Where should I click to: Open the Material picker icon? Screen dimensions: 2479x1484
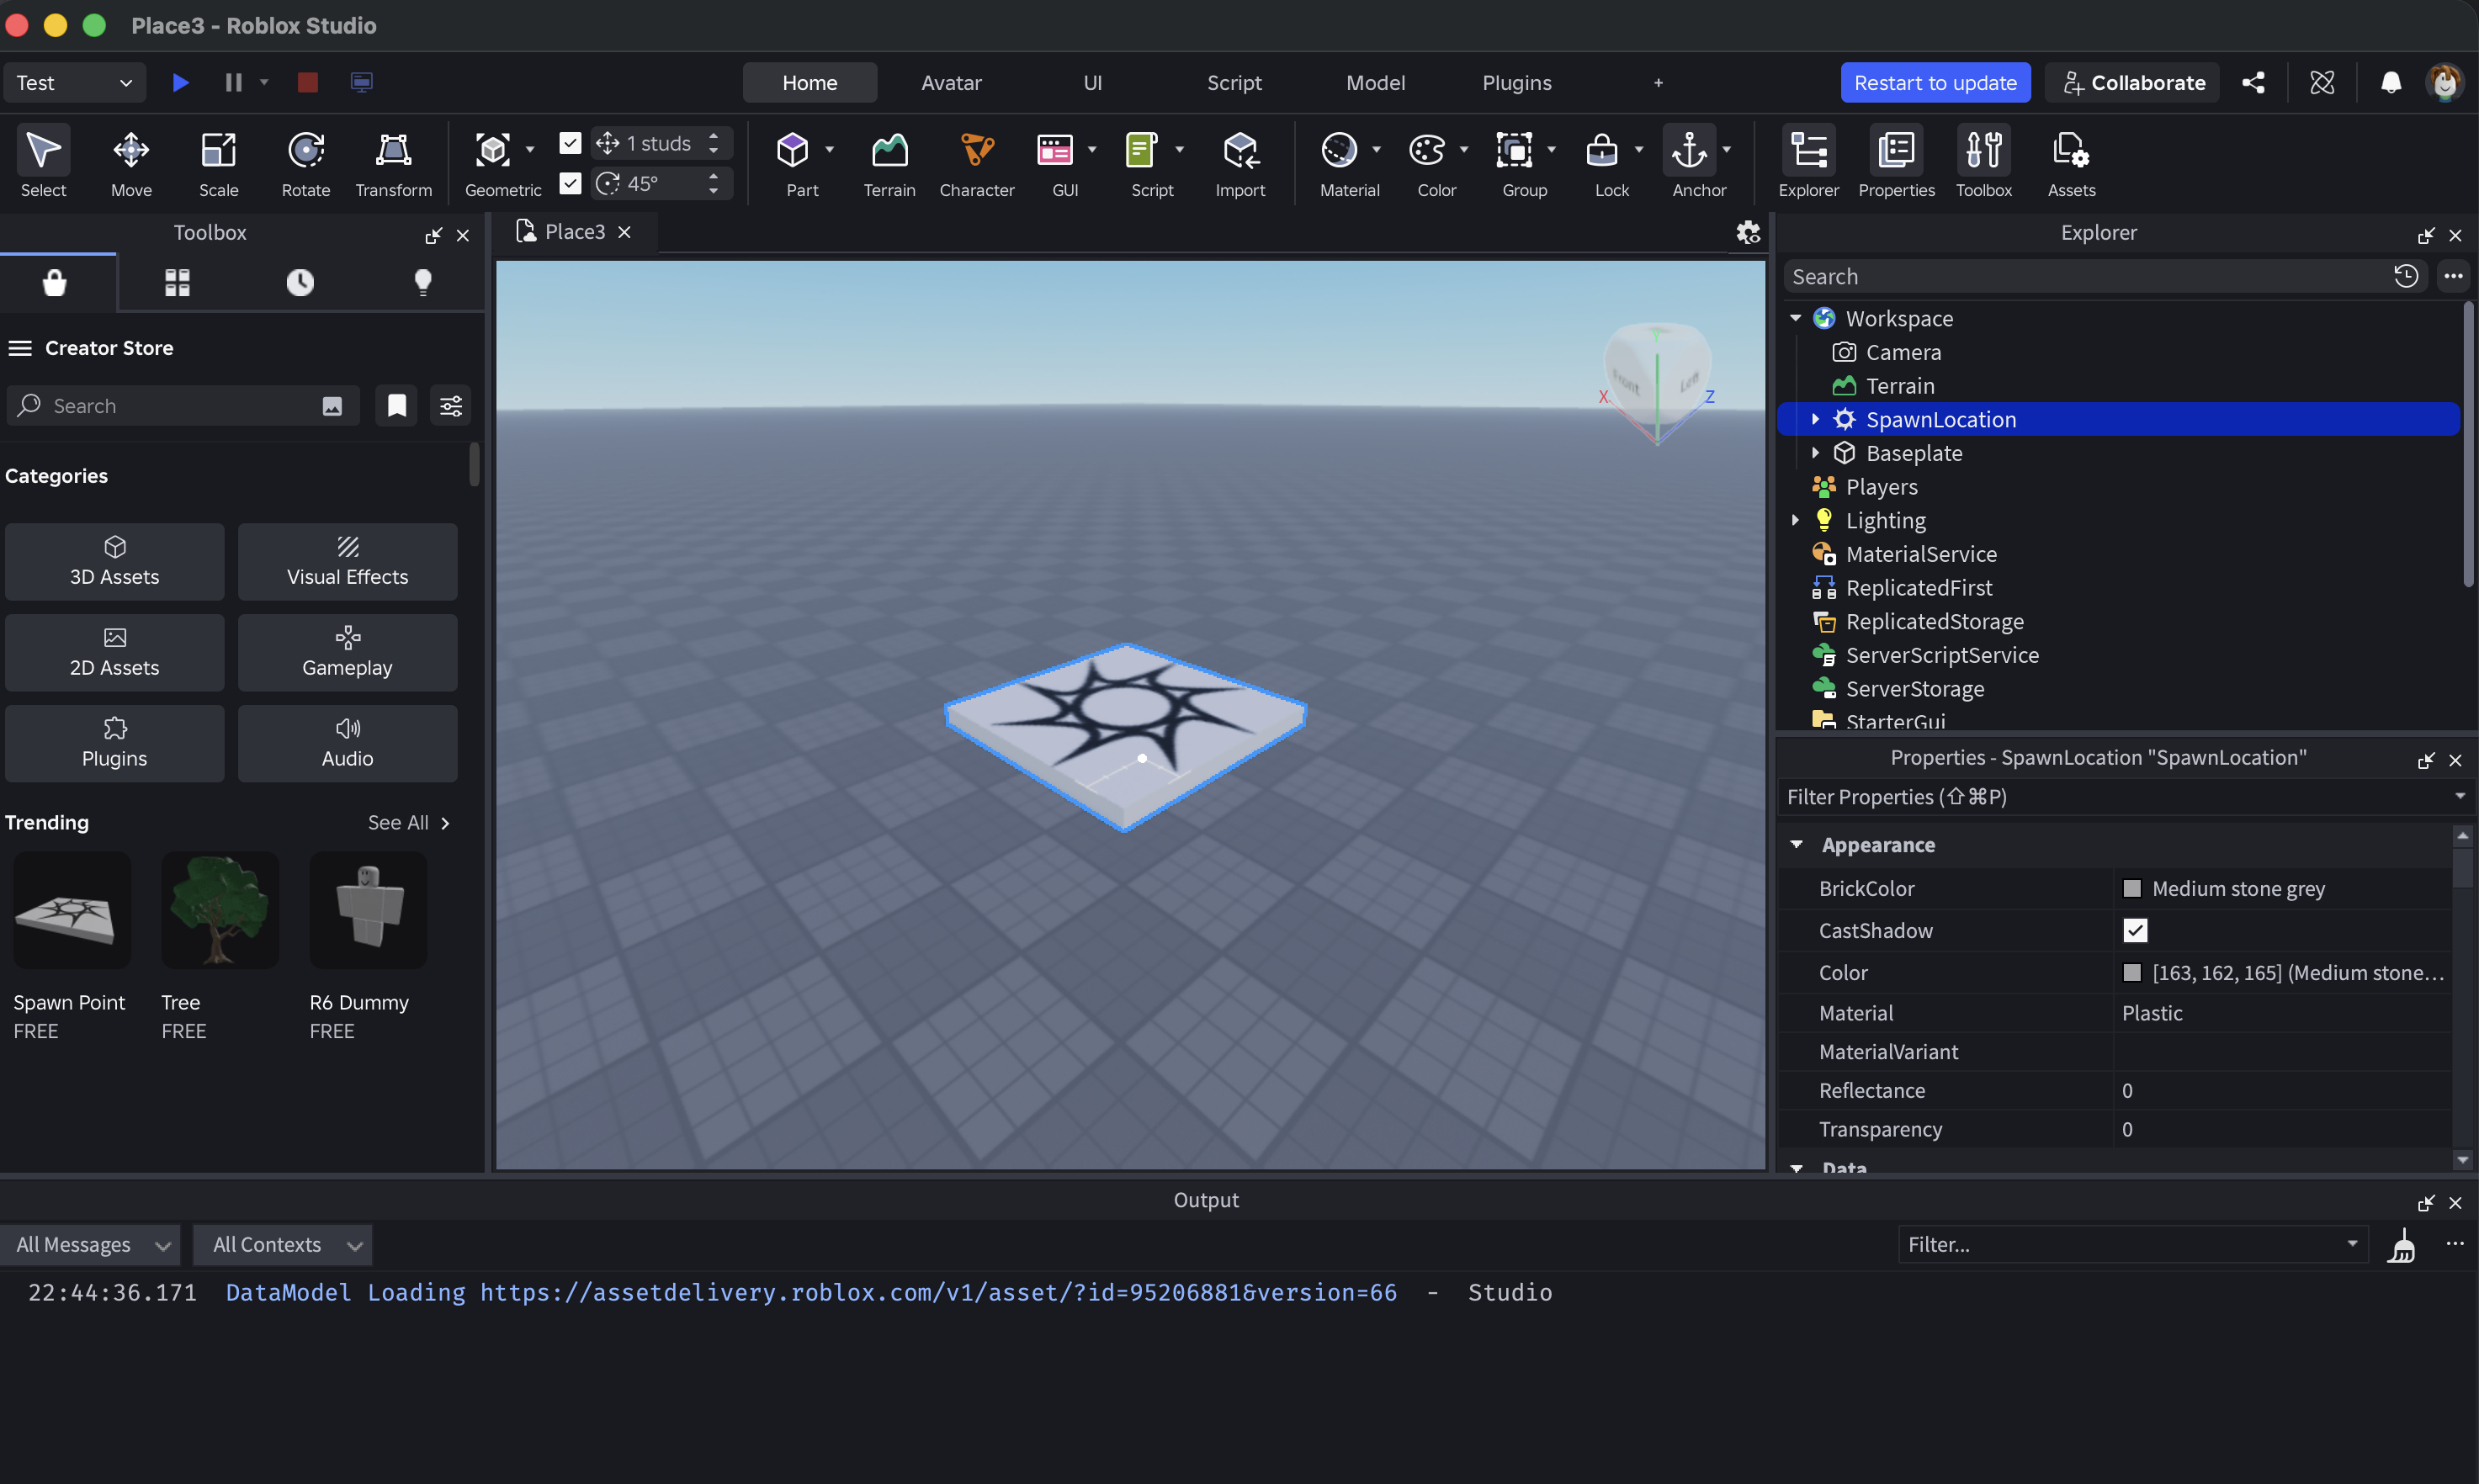1339,151
